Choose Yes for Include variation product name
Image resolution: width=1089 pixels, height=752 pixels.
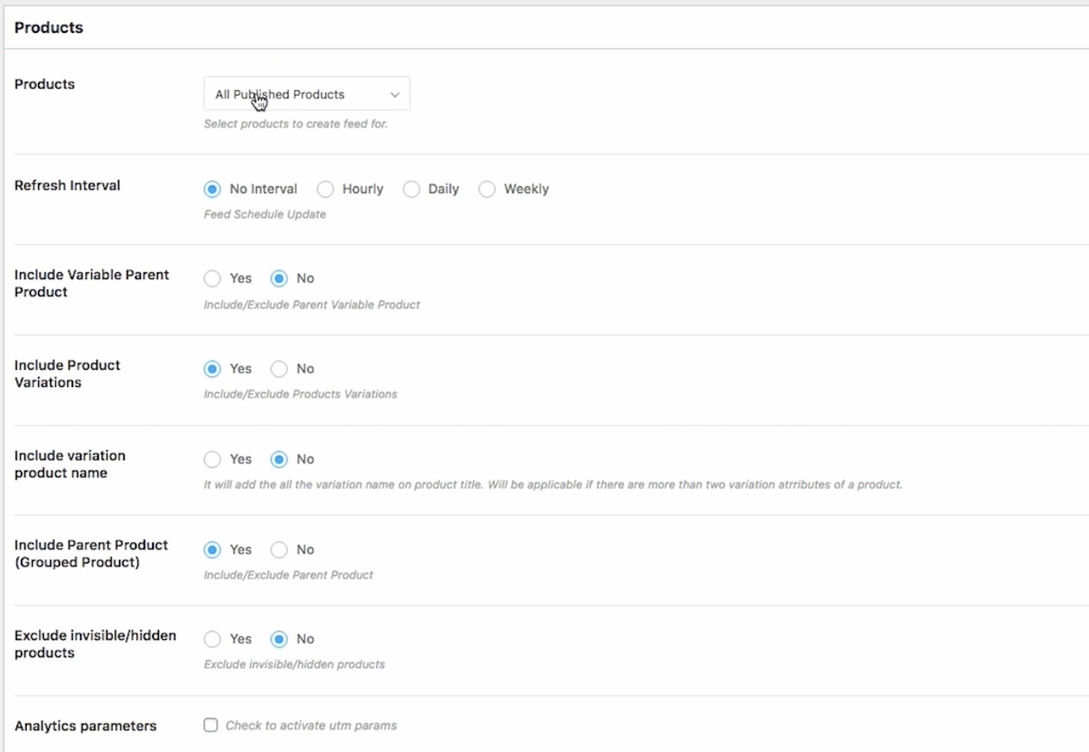tap(213, 460)
